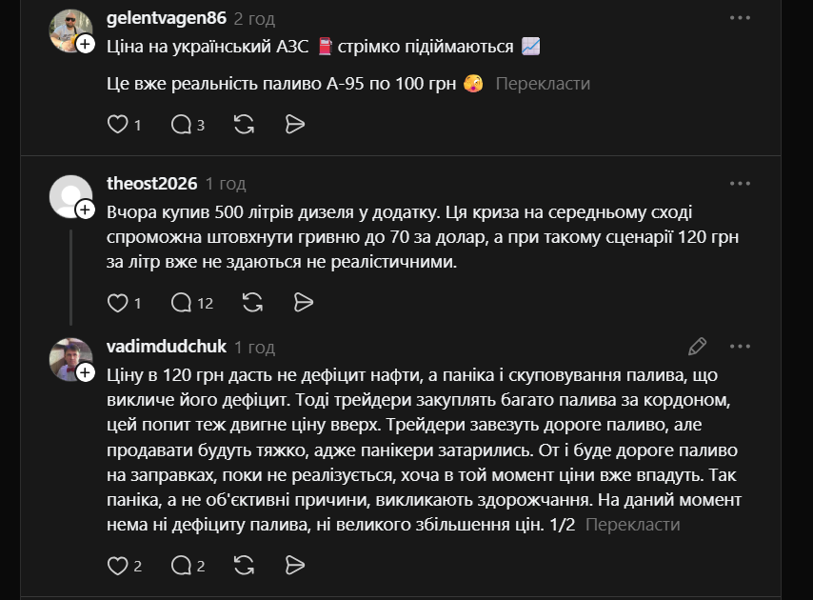Share theost2026's post via send icon
Viewport: 813px width, 600px height.
pyautogui.click(x=304, y=303)
